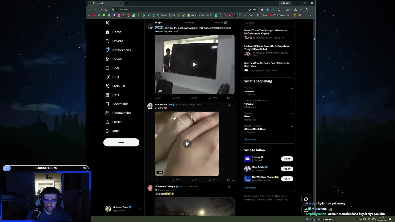Open Profile in the sidebar

113,122
